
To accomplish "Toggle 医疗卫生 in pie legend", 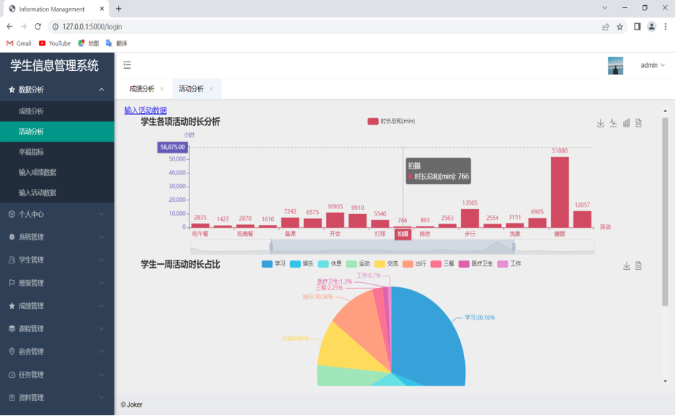I will (x=476, y=263).
